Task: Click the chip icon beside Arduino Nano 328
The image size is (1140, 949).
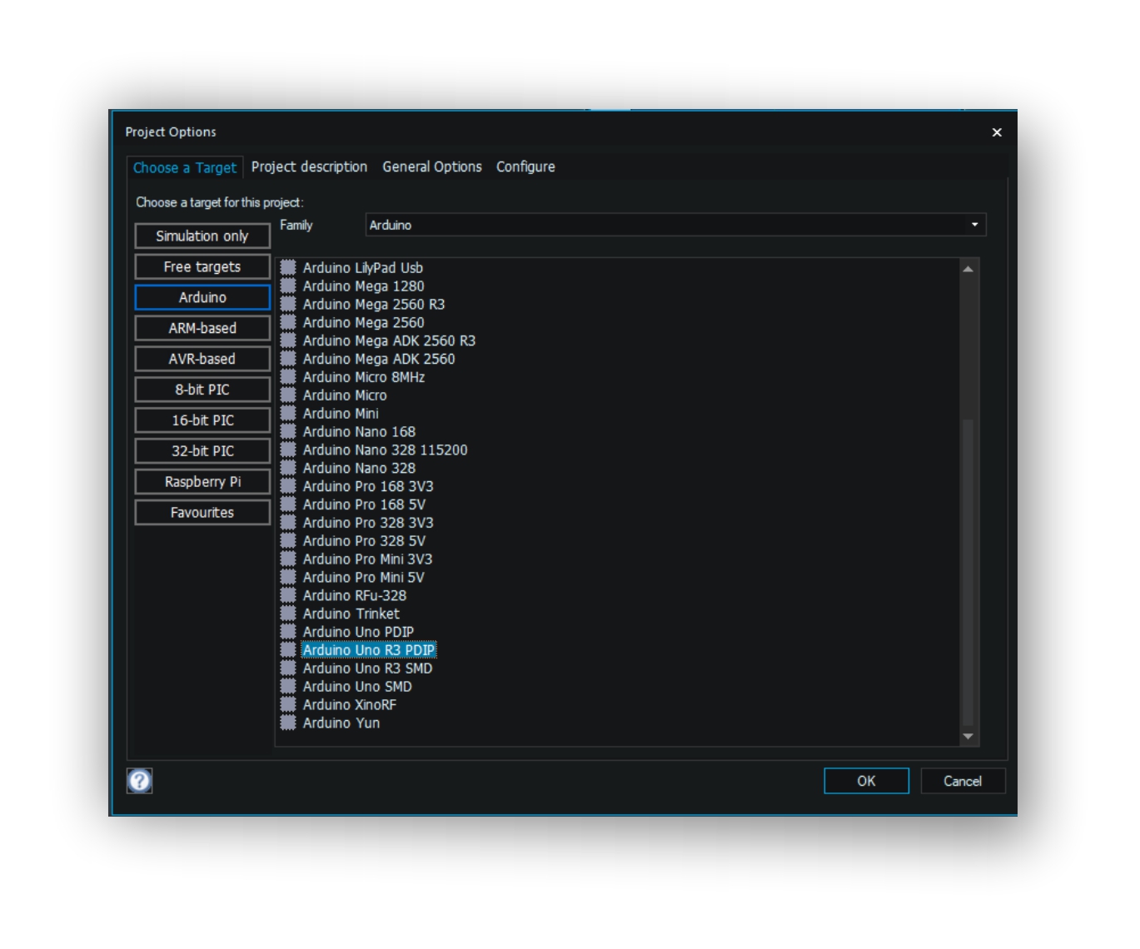Action: click(288, 468)
